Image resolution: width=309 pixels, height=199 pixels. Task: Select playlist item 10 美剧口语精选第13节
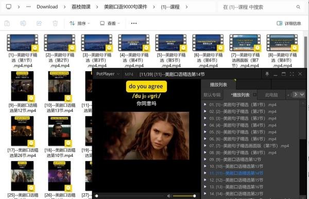250,166
